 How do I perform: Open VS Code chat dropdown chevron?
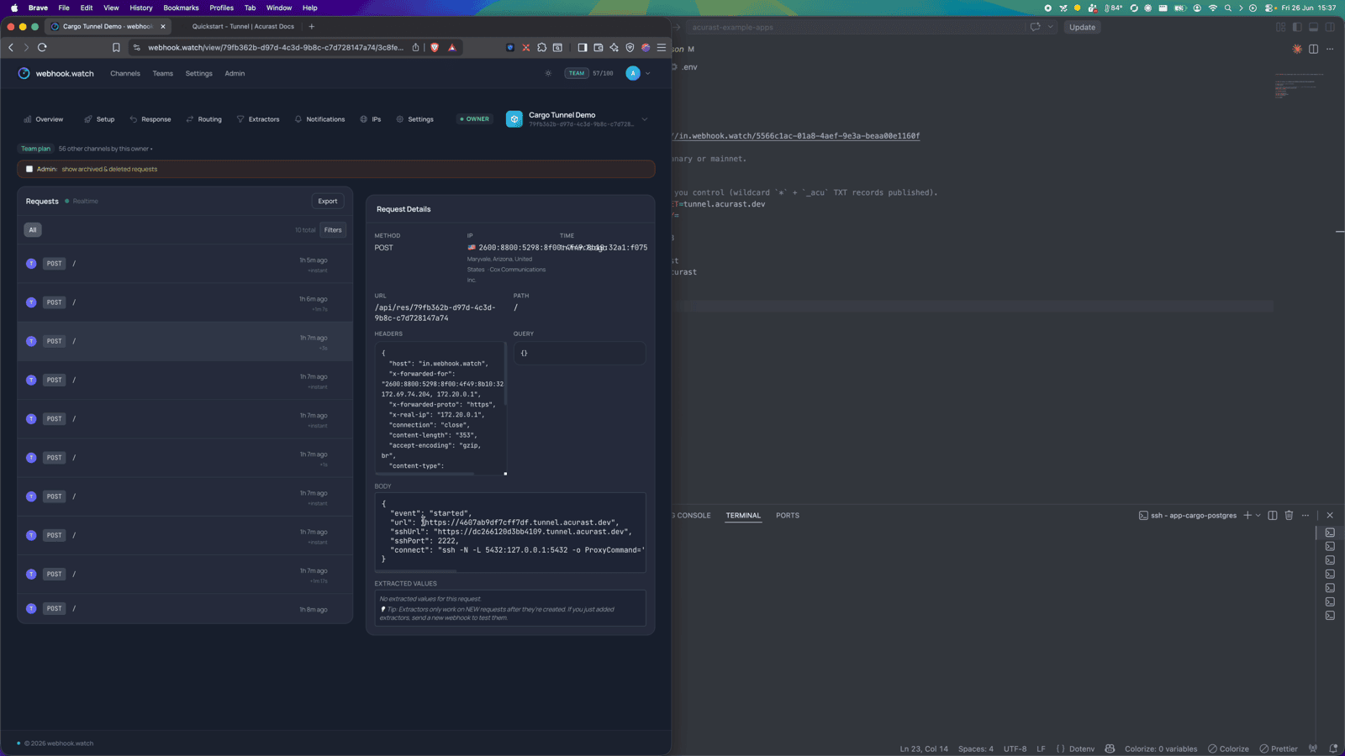tap(1050, 27)
